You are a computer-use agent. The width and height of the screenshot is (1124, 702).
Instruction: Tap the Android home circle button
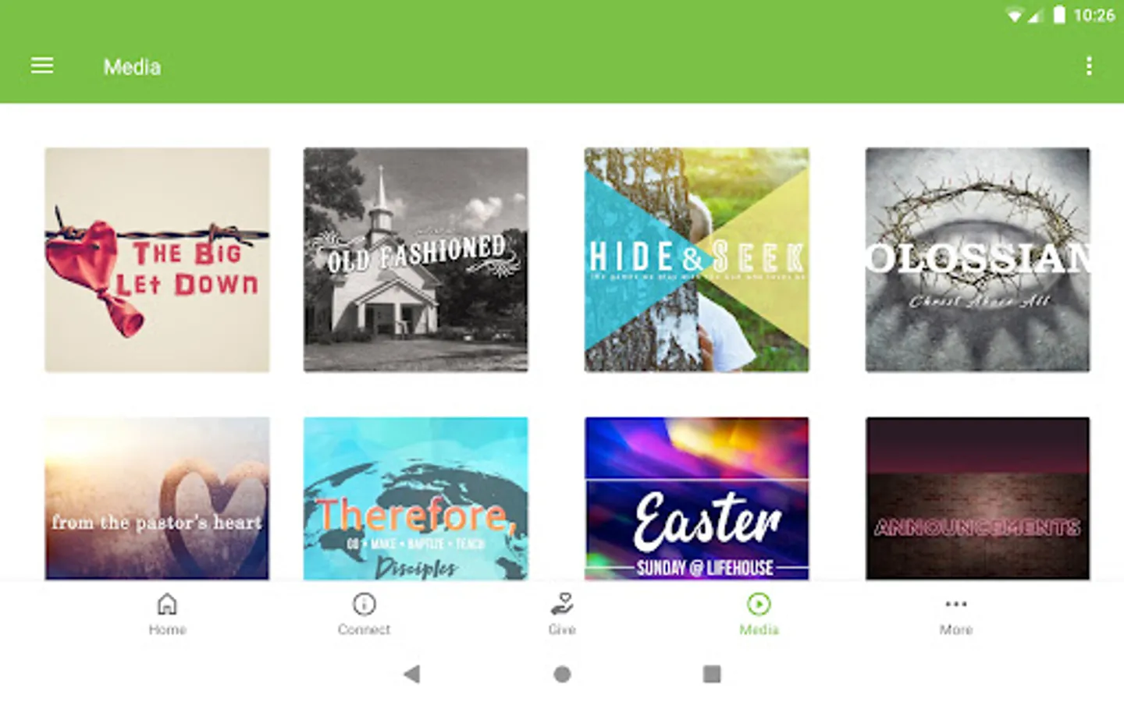tap(562, 674)
